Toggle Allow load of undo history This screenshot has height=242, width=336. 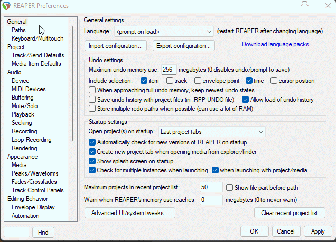[245, 100]
